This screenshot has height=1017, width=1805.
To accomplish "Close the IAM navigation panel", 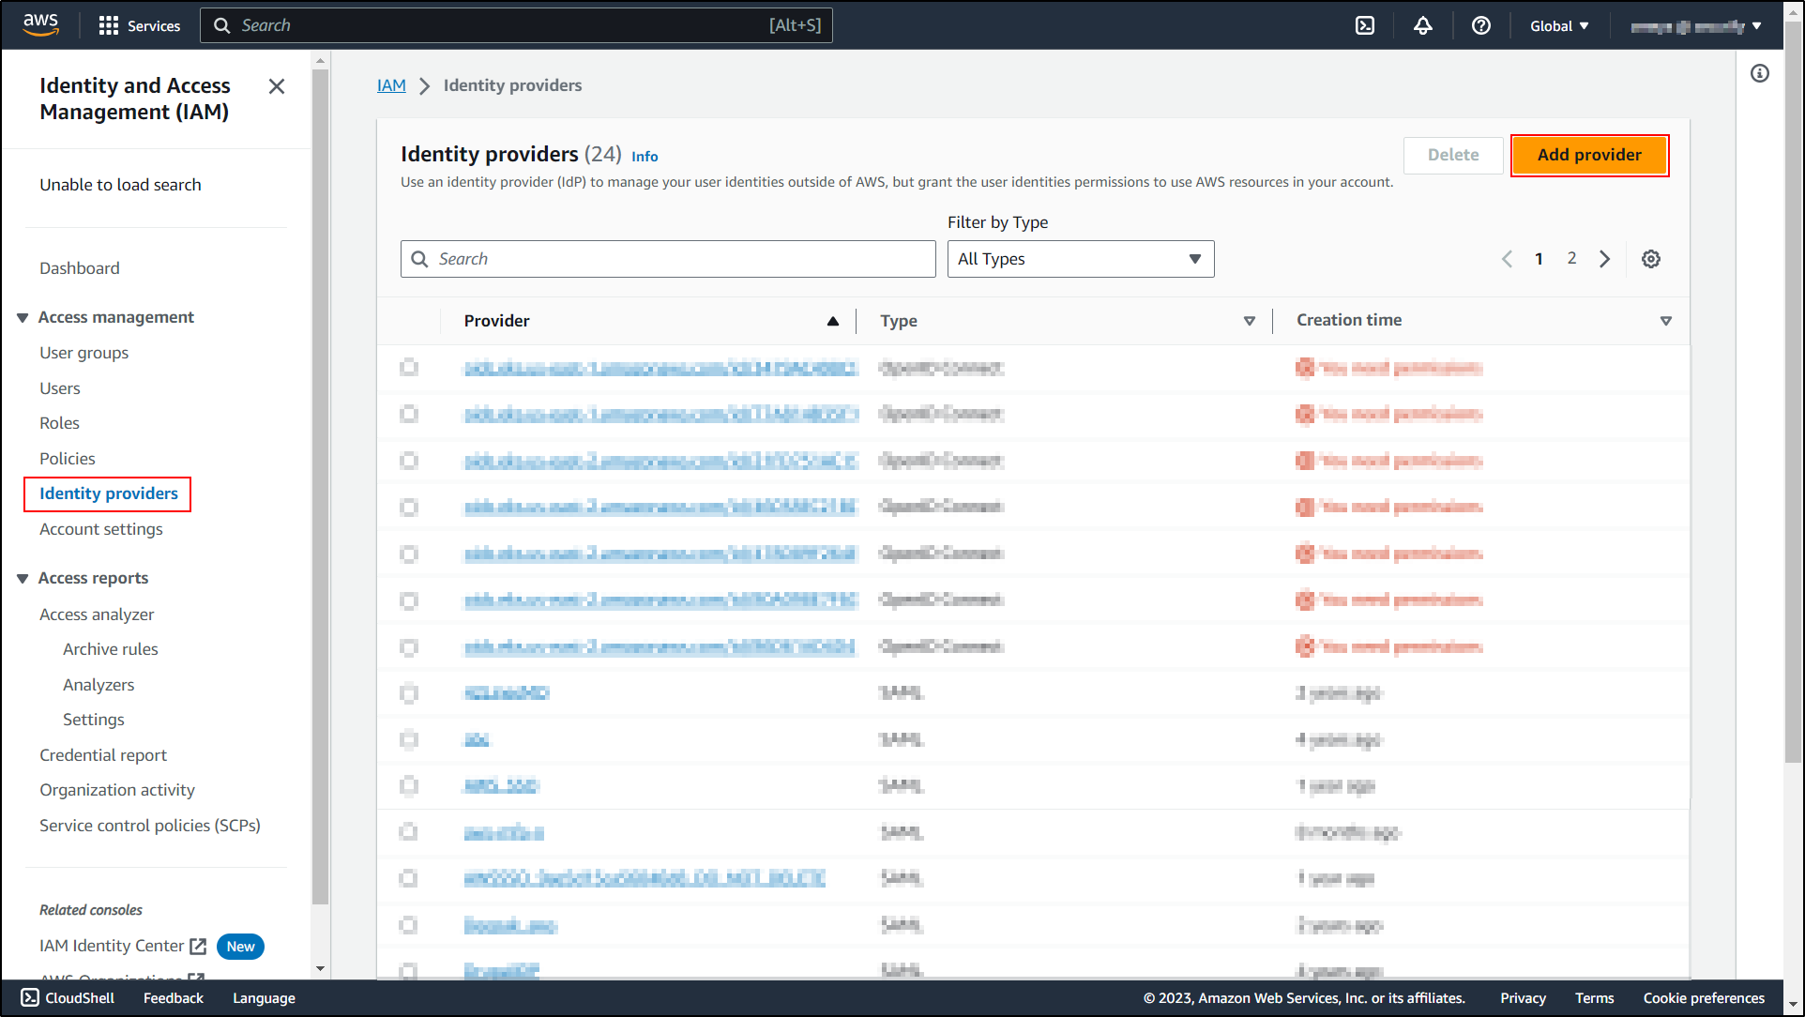I will (277, 86).
